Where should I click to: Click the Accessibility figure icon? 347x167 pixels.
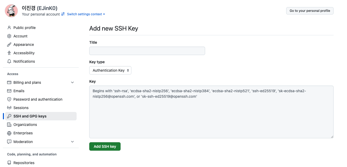click(x=9, y=53)
